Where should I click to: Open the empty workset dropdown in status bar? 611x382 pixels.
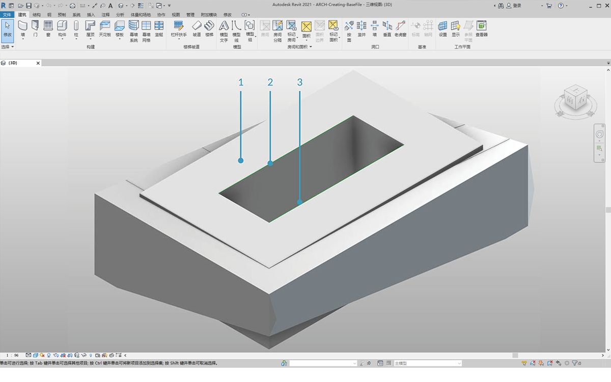pos(323,363)
